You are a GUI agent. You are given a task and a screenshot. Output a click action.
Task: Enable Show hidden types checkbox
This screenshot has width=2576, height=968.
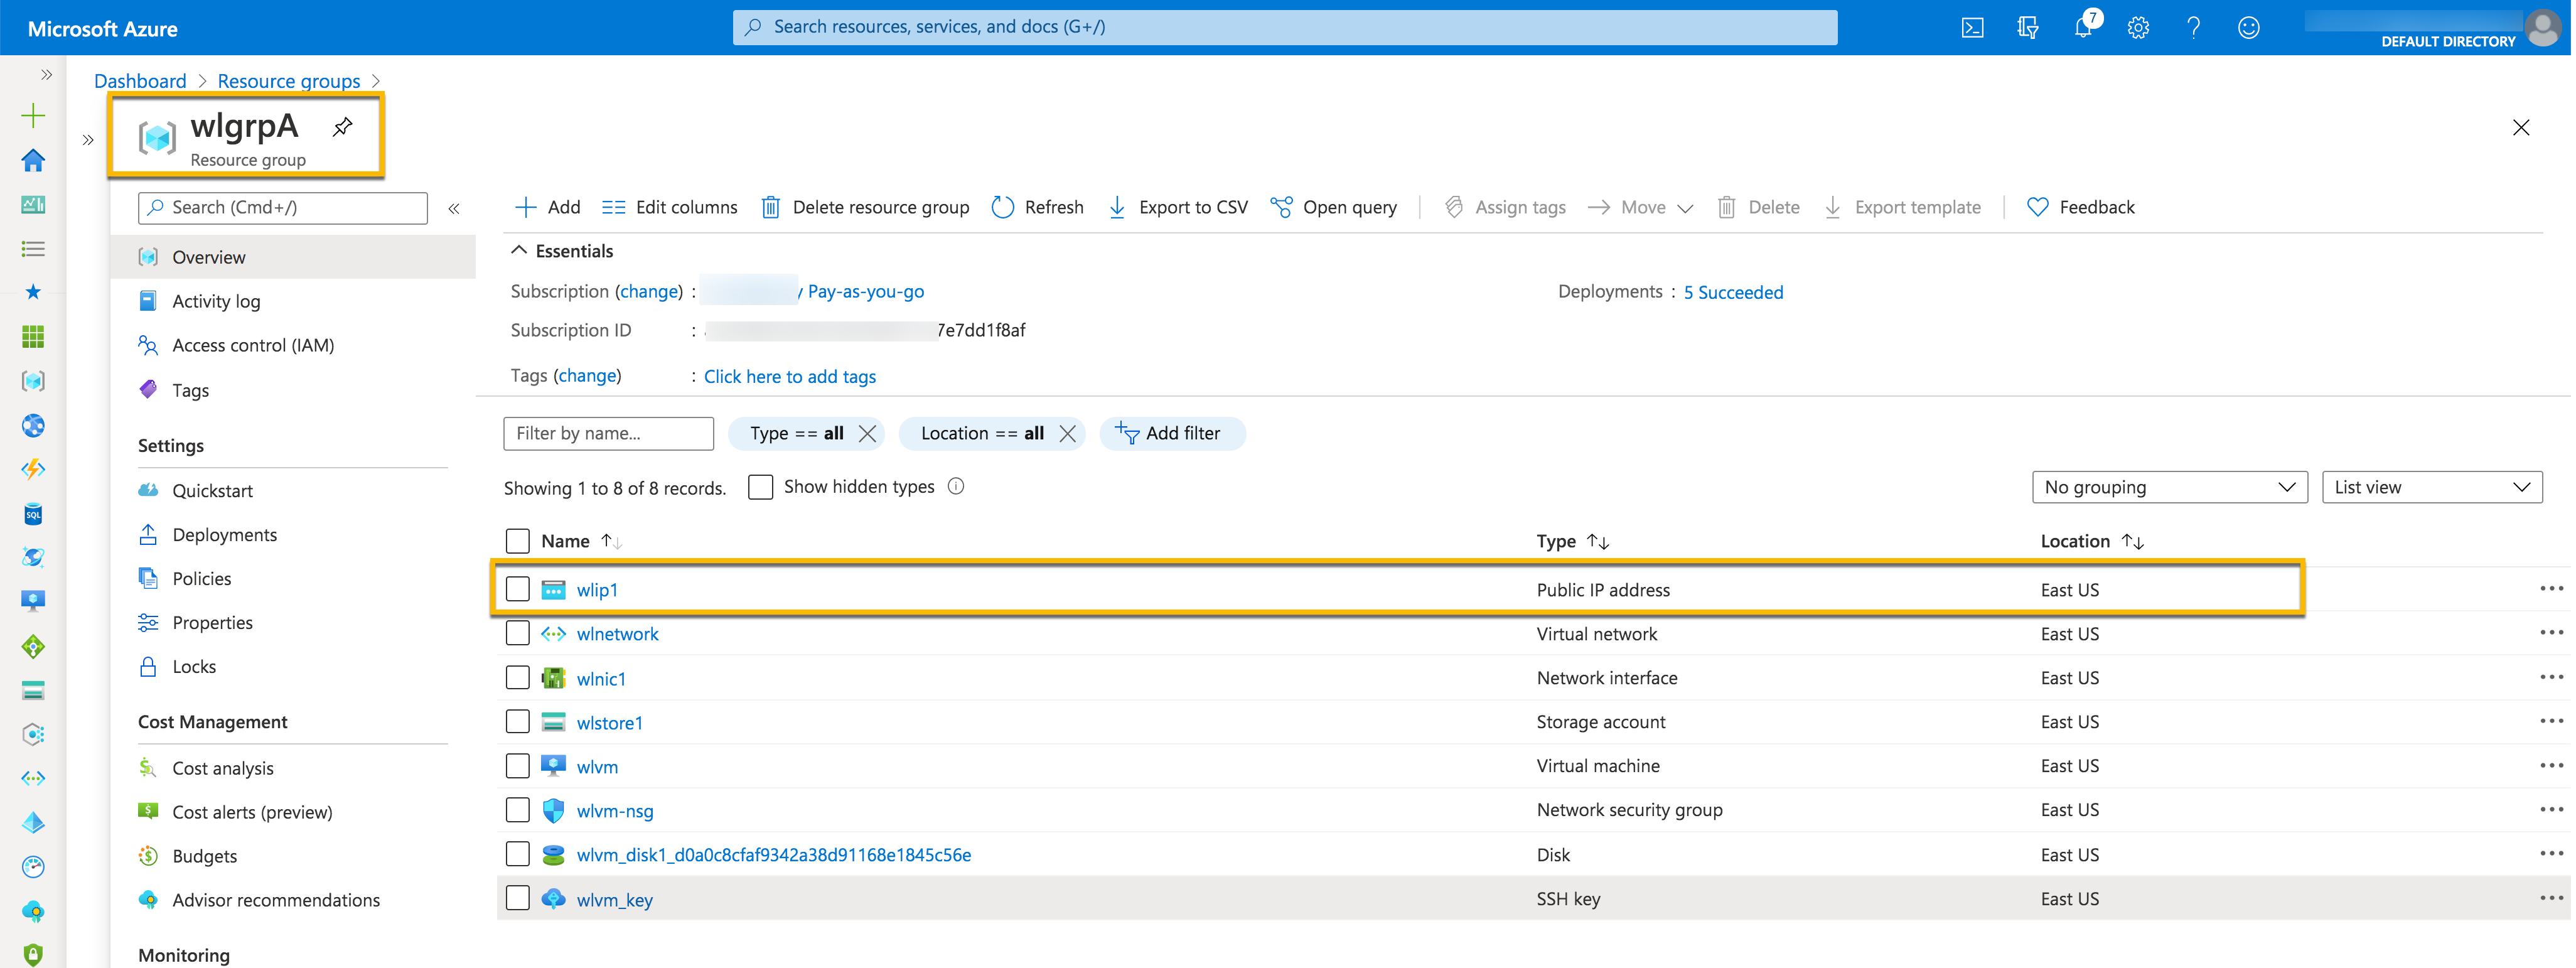760,487
